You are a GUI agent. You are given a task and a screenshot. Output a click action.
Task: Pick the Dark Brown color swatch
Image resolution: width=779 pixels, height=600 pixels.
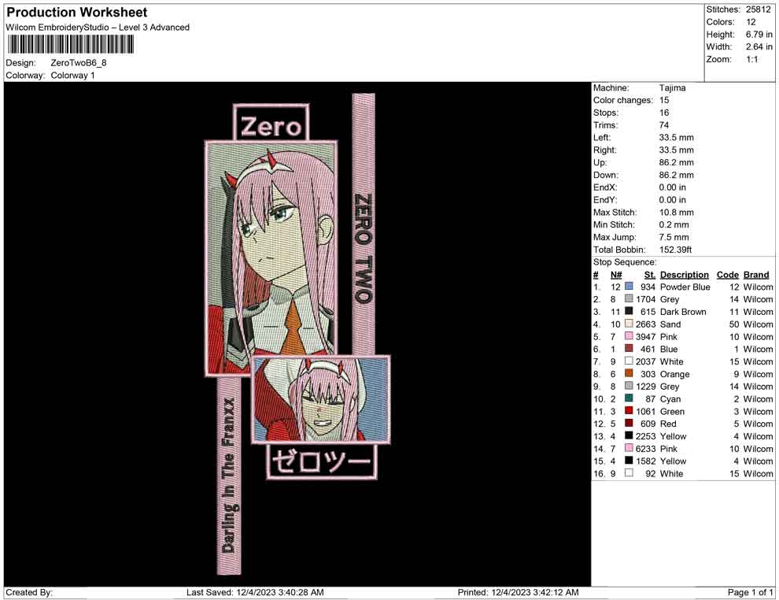coord(629,311)
